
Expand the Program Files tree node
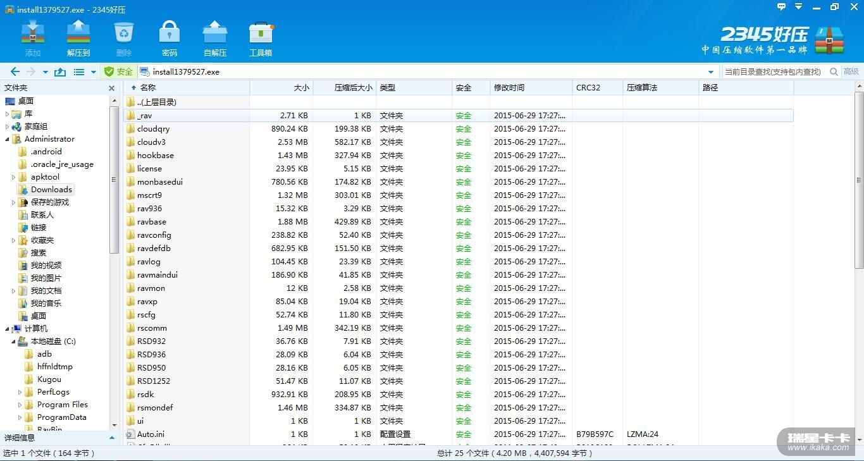(x=20, y=405)
